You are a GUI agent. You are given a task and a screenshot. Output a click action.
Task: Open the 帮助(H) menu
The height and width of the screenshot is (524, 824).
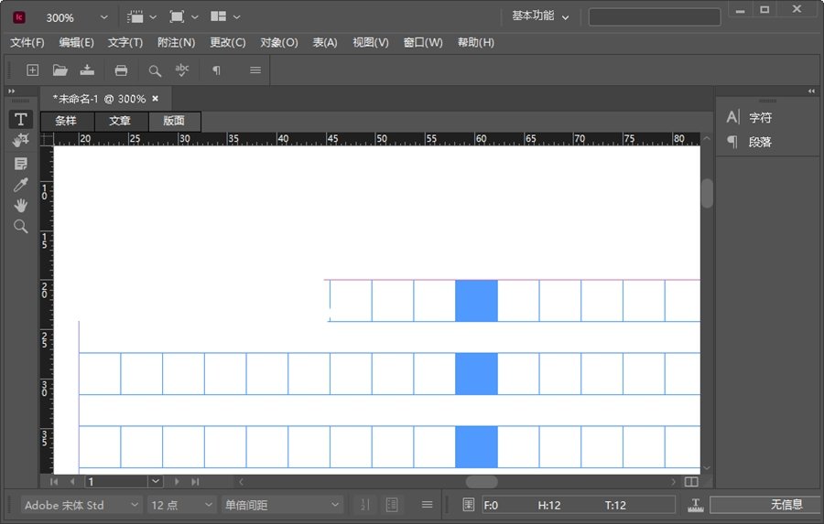(x=475, y=43)
